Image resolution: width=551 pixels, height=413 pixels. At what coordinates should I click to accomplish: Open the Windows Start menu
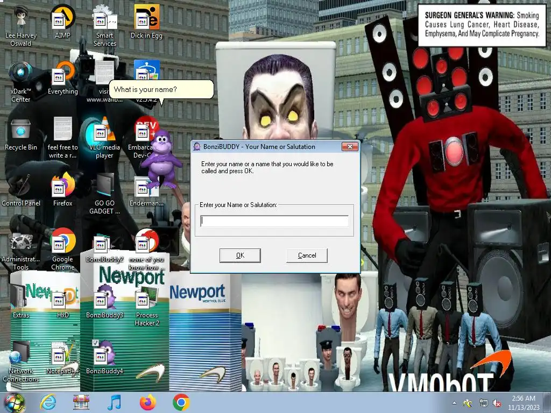click(x=14, y=403)
